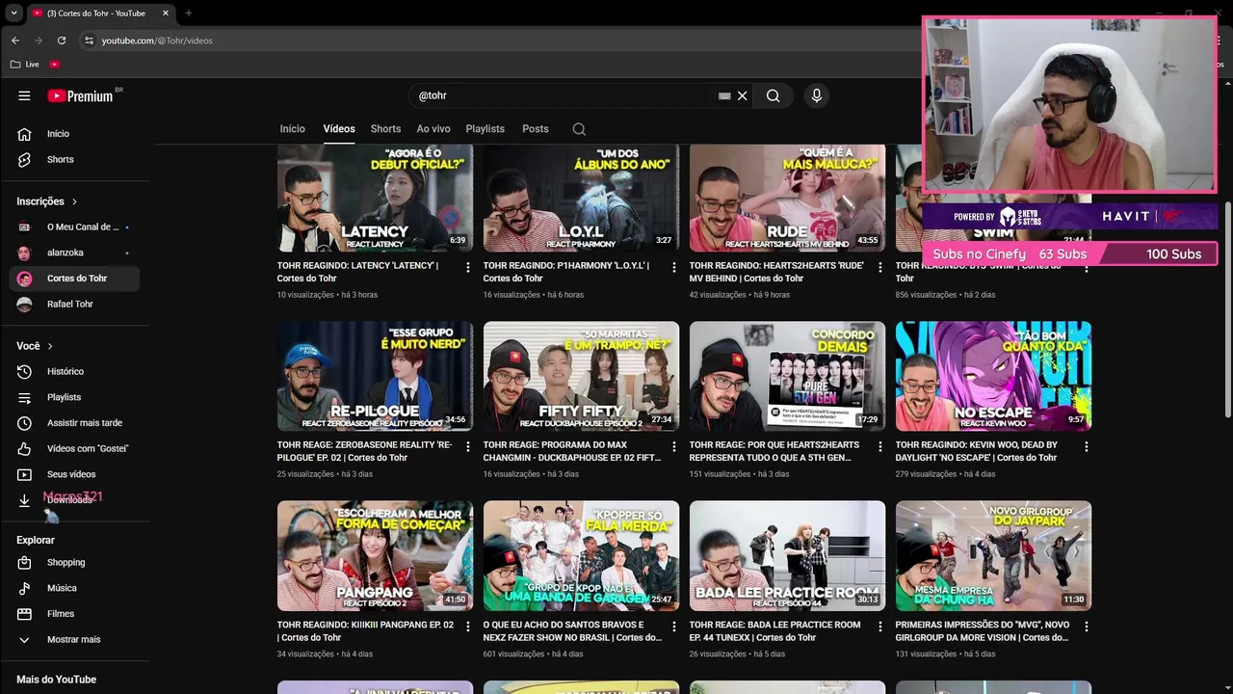Open options menu for MVG girlgroup video
Screen dimensions: 1233x694
pyautogui.click(x=1086, y=627)
